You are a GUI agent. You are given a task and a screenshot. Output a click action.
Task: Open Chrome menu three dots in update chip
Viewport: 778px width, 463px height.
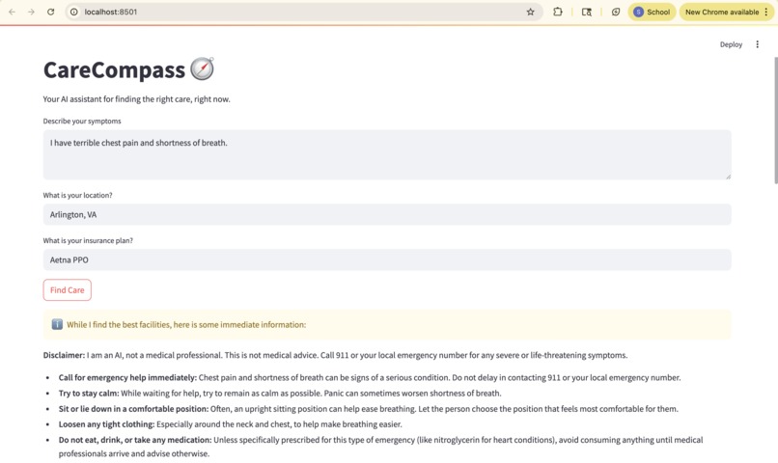click(766, 12)
